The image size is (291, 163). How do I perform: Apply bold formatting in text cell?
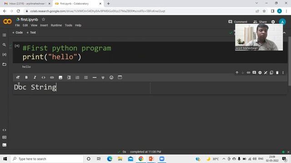pos(26,77)
